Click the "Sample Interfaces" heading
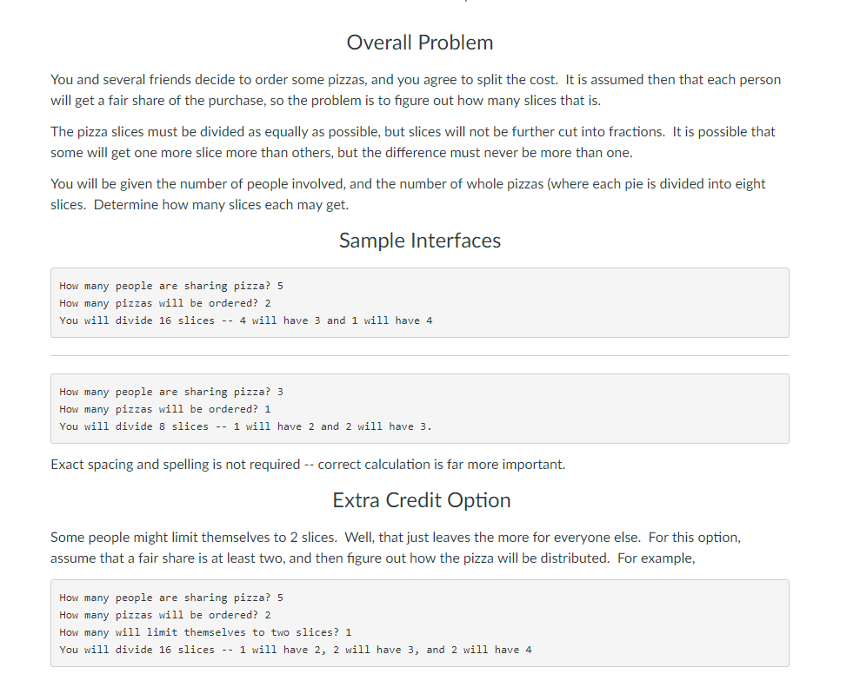Image resolution: width=860 pixels, height=674 pixels. click(419, 241)
